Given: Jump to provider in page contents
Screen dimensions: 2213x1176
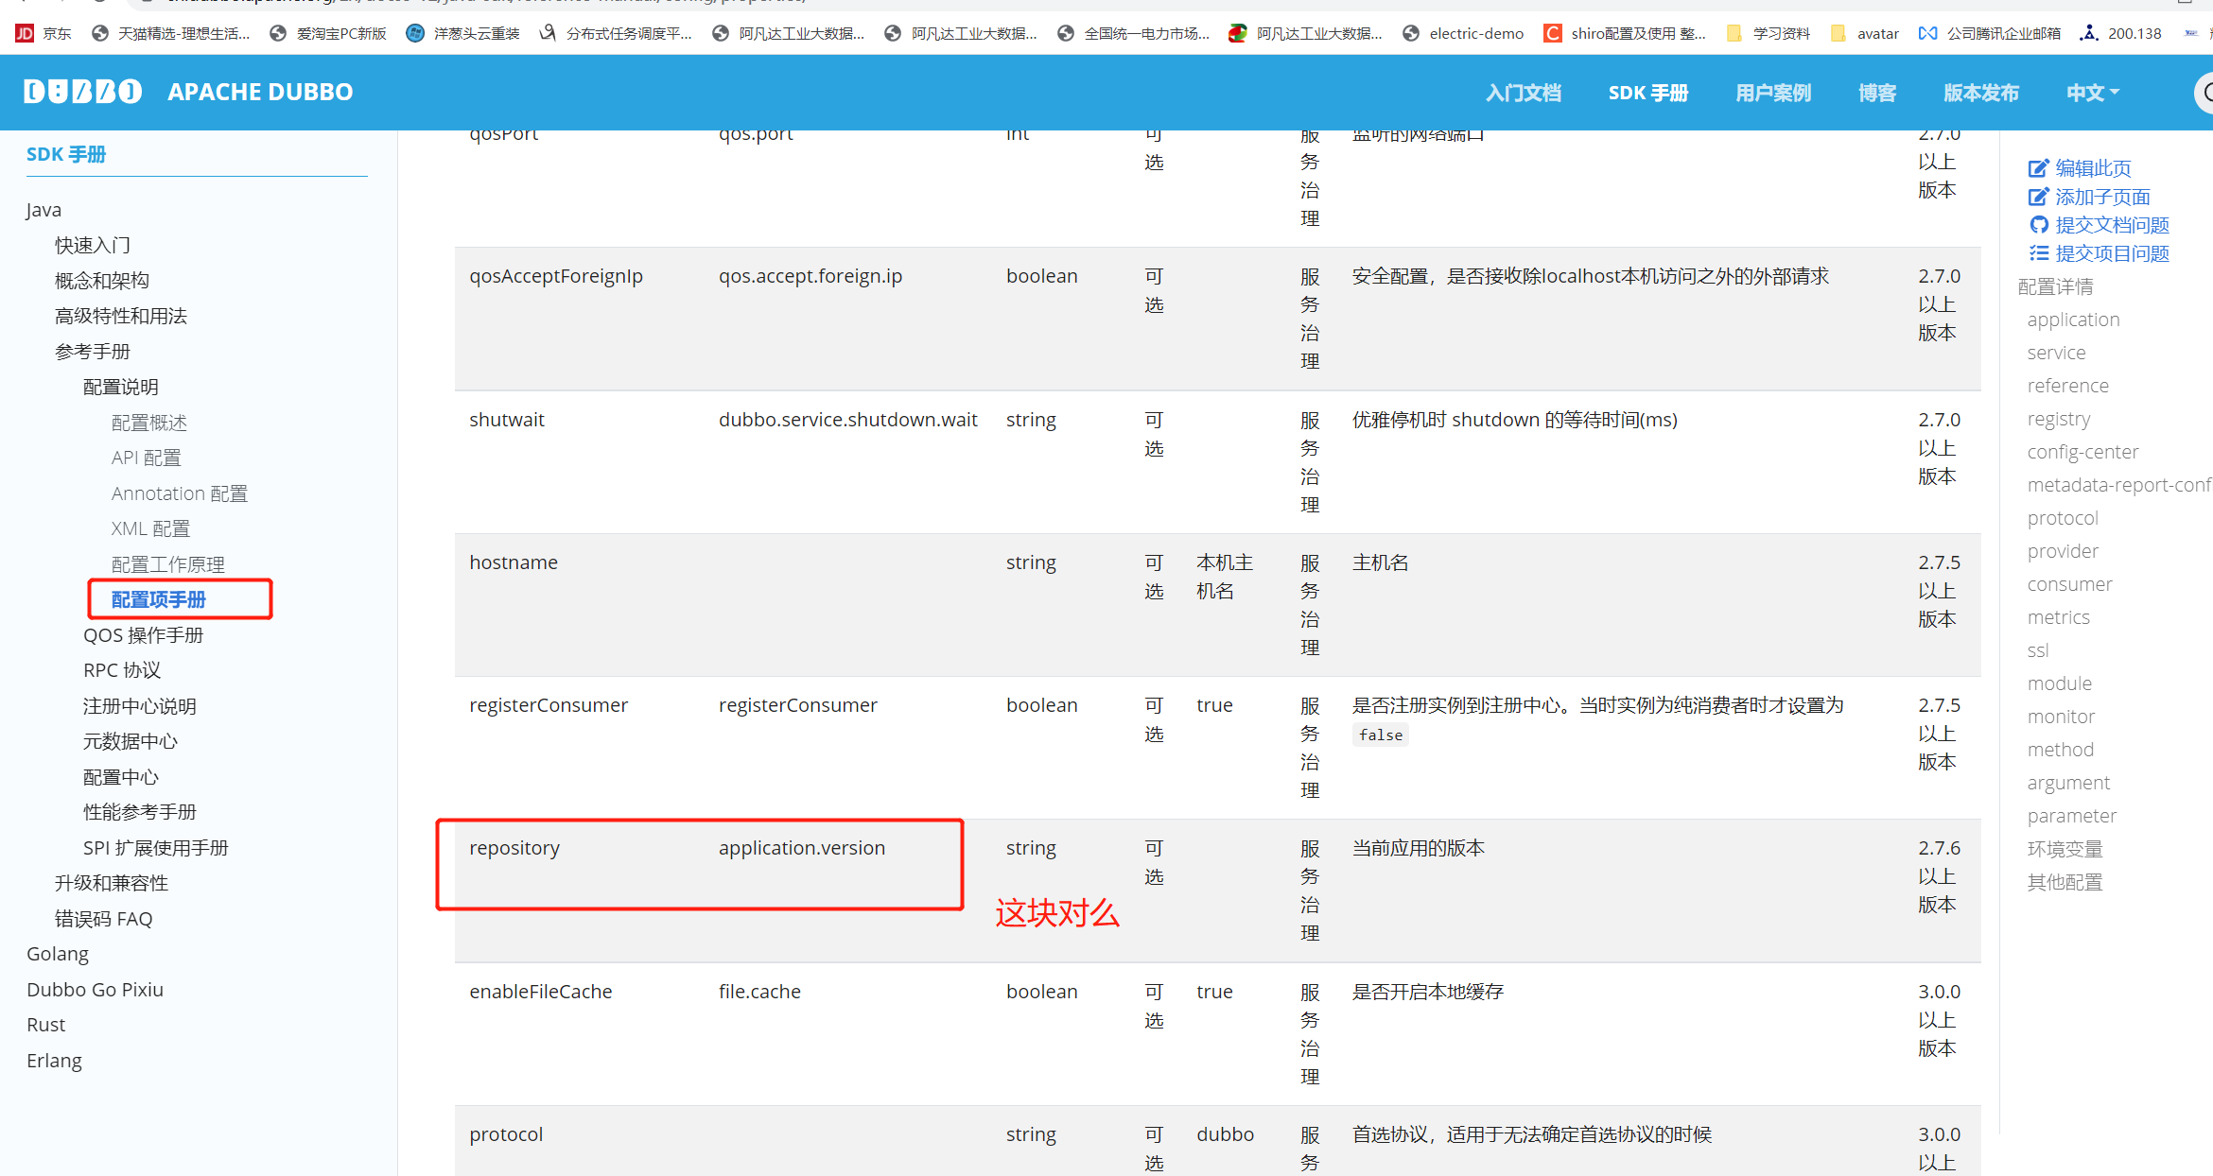Looking at the screenshot, I should click(2063, 551).
